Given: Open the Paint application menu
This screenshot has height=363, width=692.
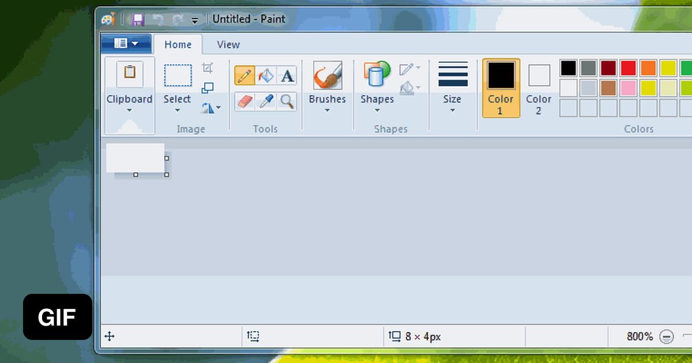Looking at the screenshot, I should [x=126, y=43].
